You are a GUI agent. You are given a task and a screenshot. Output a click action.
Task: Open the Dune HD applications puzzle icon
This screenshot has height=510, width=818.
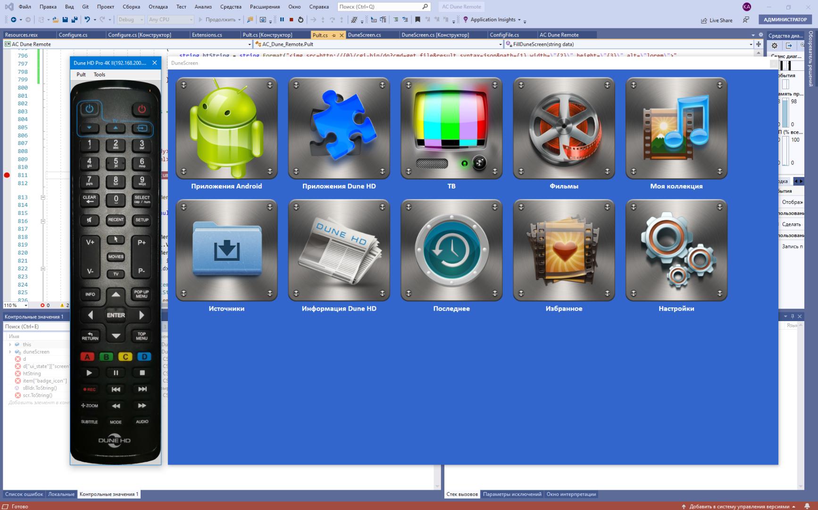coord(339,128)
